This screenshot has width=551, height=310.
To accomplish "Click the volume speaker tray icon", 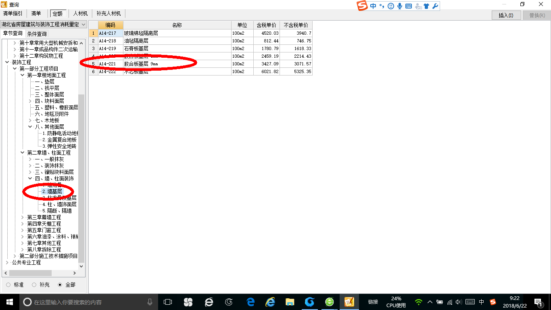I will click(x=459, y=302).
